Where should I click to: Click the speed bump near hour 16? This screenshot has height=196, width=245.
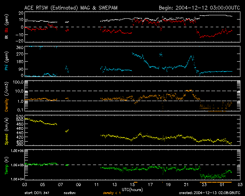point(140,134)
